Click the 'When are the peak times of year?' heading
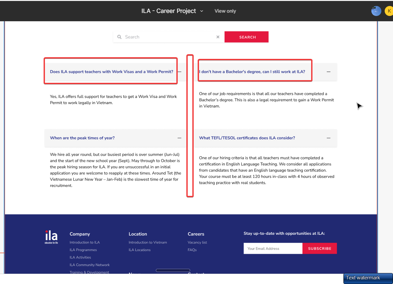Viewport: 393px width, 284px height. point(82,138)
